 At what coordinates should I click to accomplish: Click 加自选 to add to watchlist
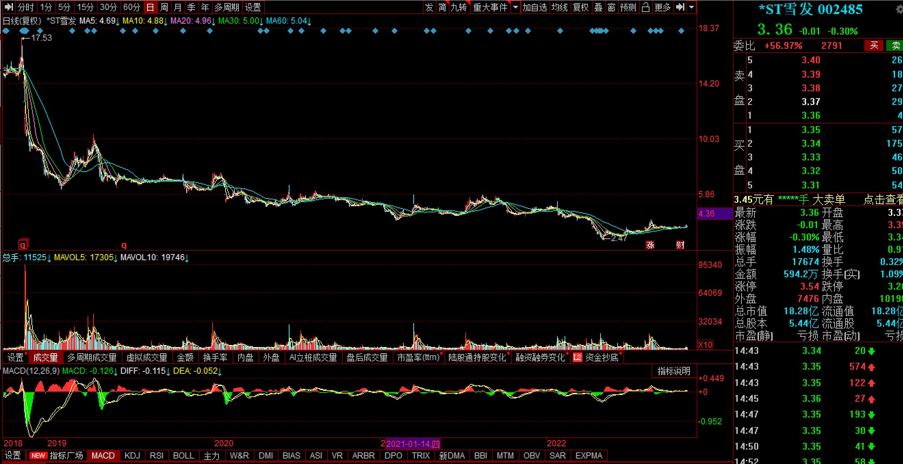pos(534,7)
